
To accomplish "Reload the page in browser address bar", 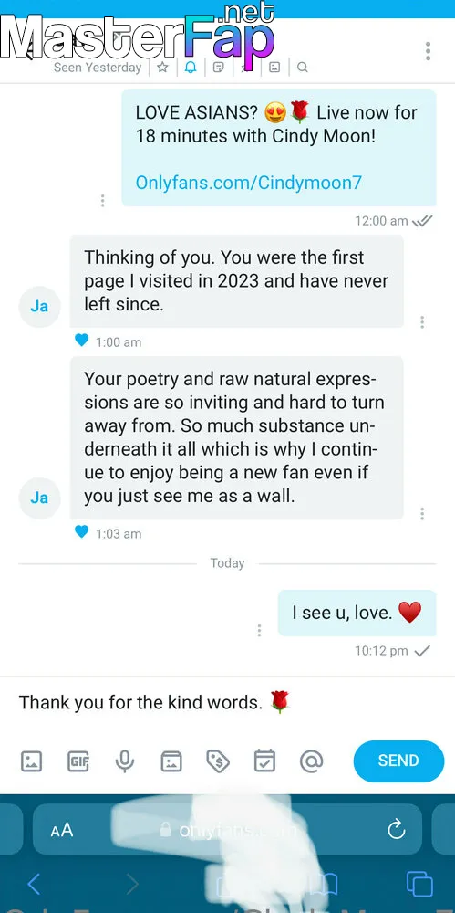I will tap(397, 829).
